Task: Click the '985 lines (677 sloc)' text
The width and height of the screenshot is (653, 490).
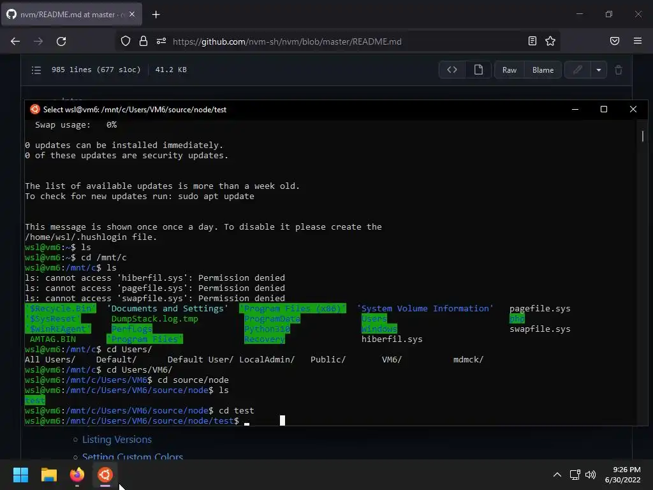Action: pos(96,70)
